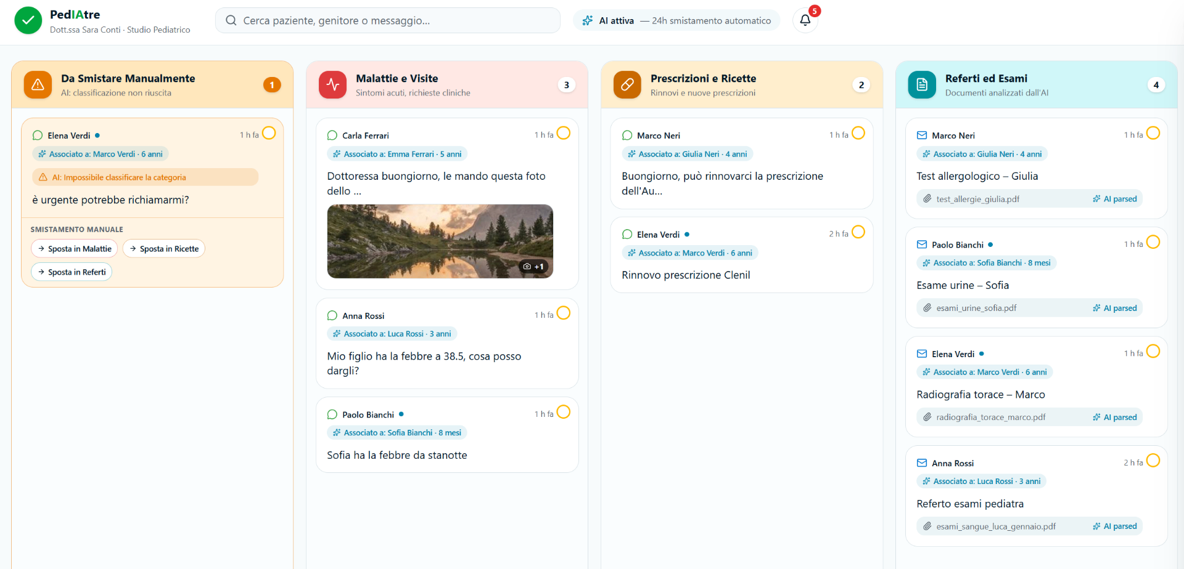Click Associato a: Luca Rossi tag in Malattie column
This screenshot has width=1184, height=569.
pyautogui.click(x=392, y=334)
